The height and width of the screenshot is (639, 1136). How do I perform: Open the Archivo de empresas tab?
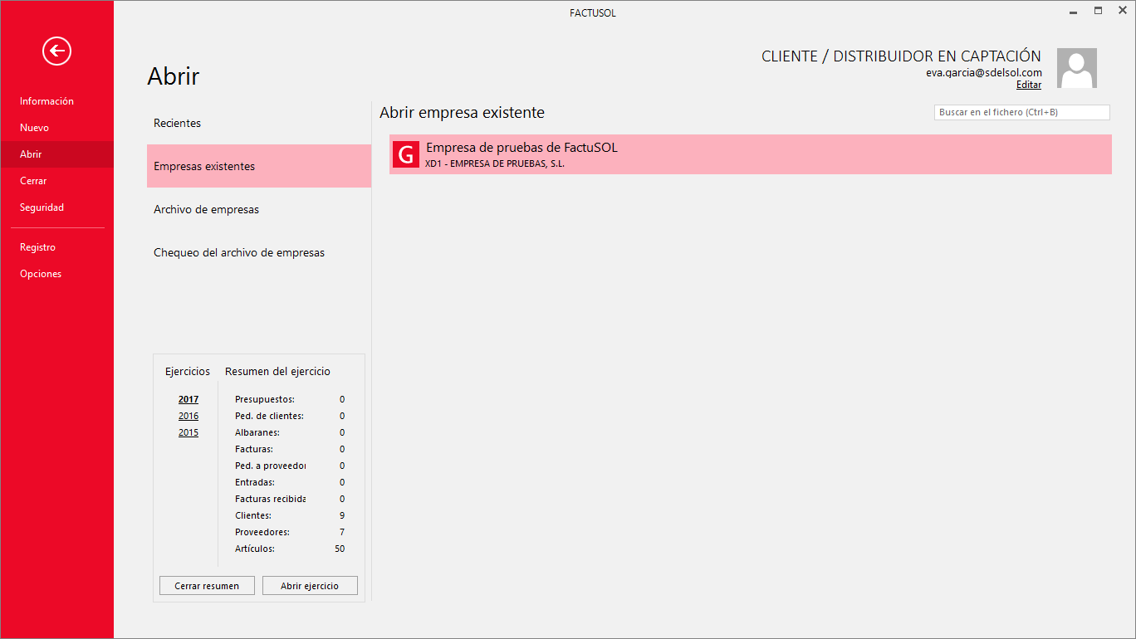(x=206, y=210)
